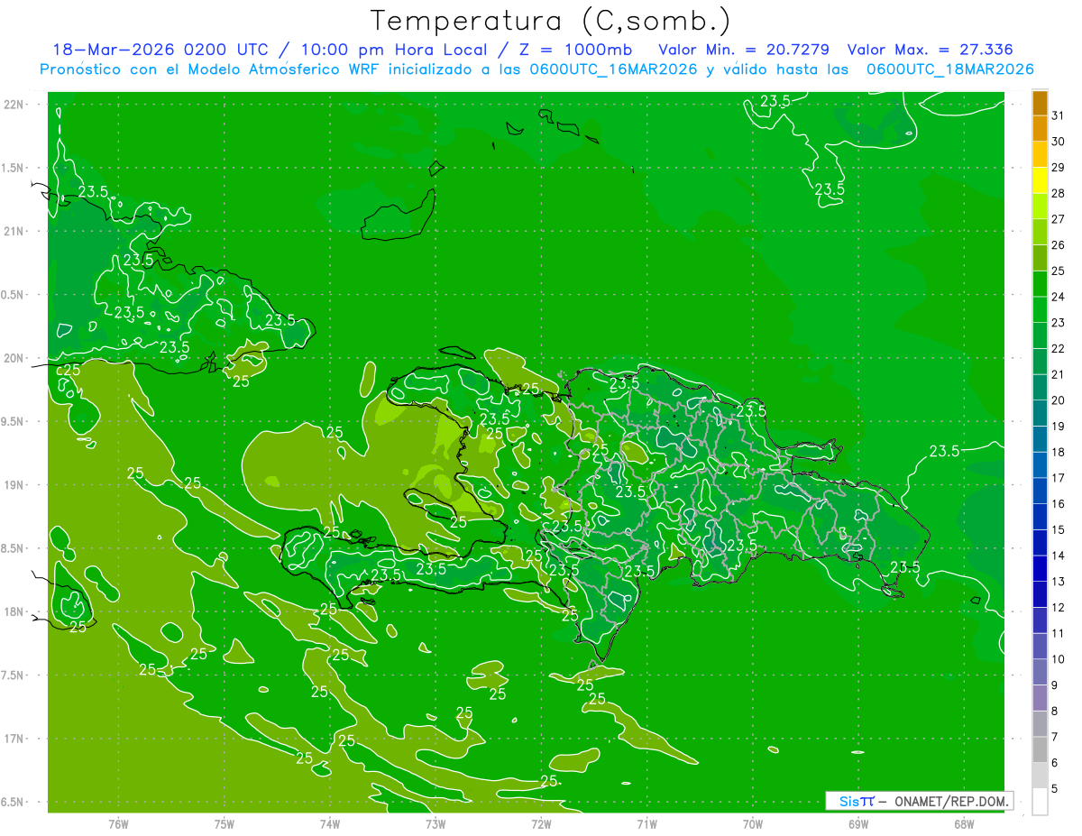Click the 'Valor Max. = 27.336' value
This screenshot has width=1082, height=836.
[929, 50]
